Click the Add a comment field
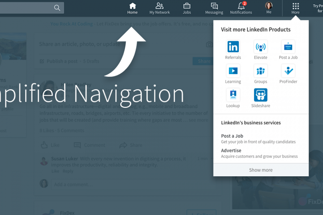 click(x=134, y=184)
